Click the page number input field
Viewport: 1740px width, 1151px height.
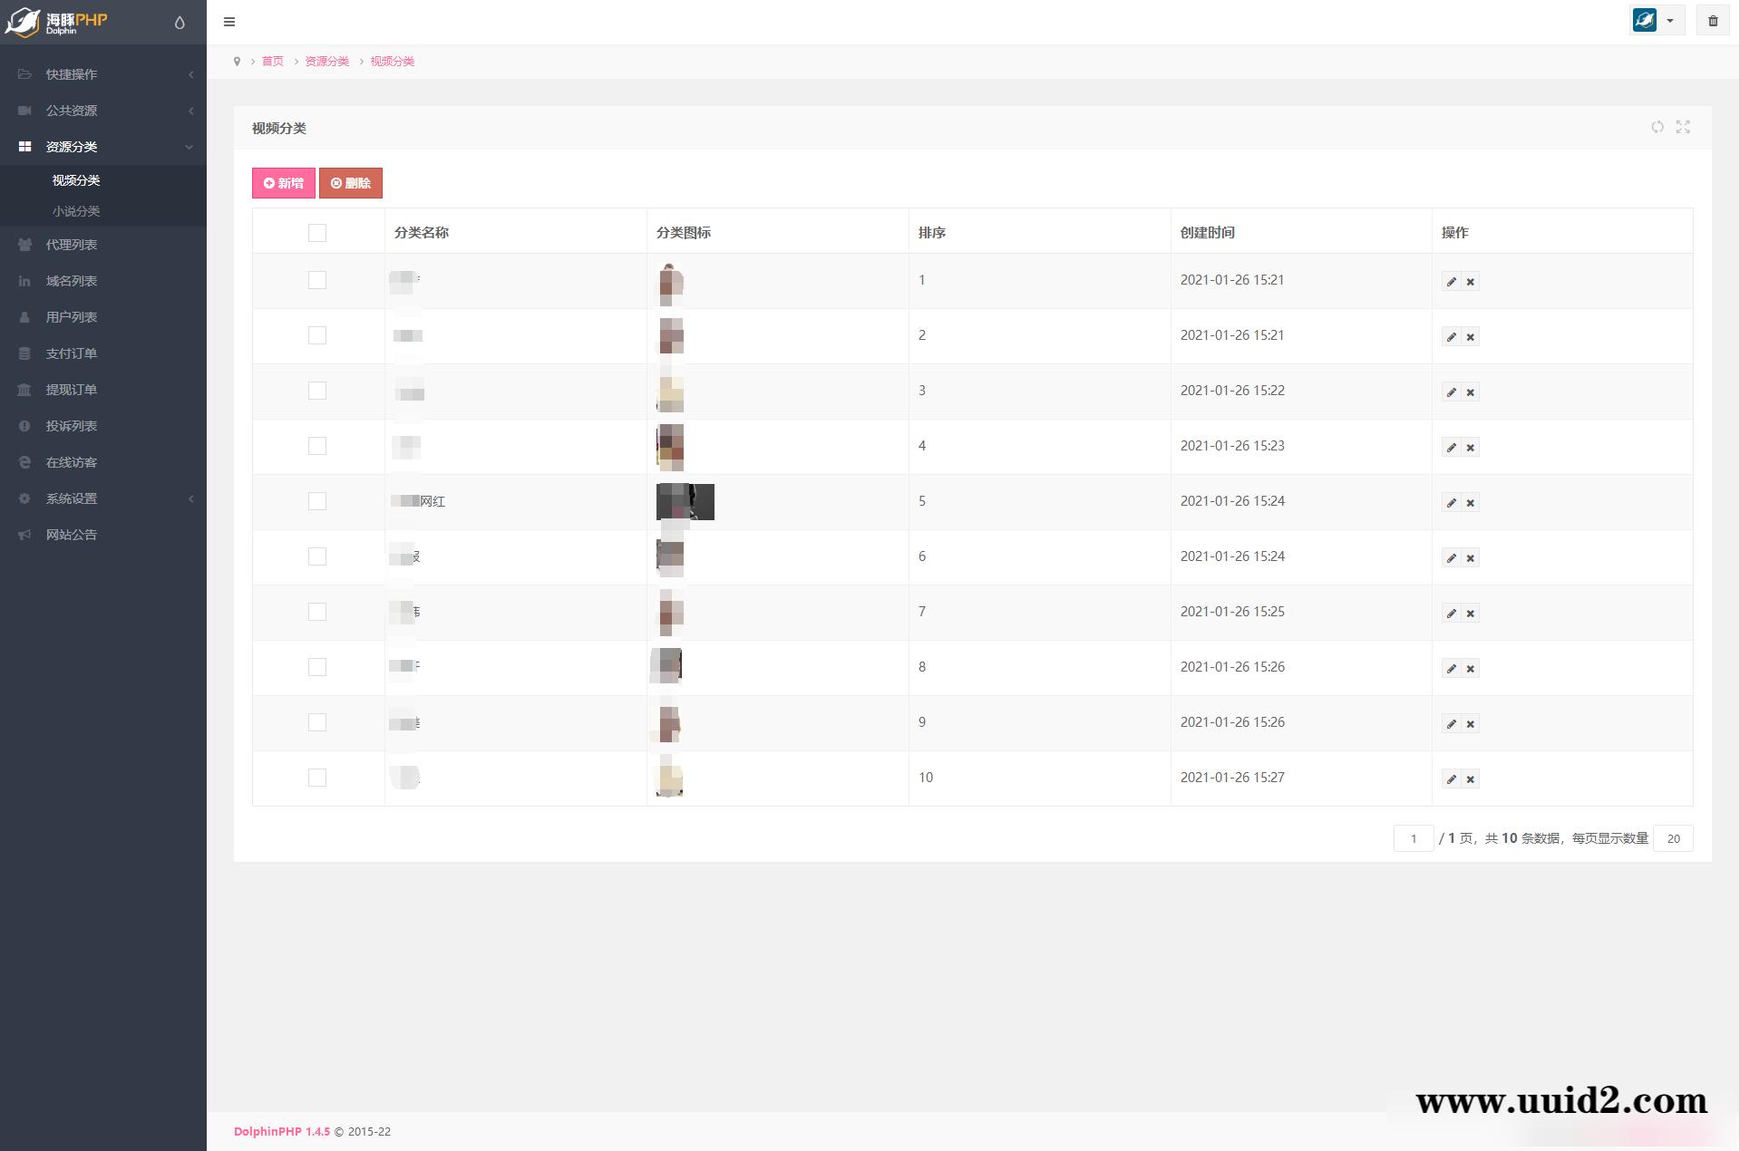[1413, 838]
